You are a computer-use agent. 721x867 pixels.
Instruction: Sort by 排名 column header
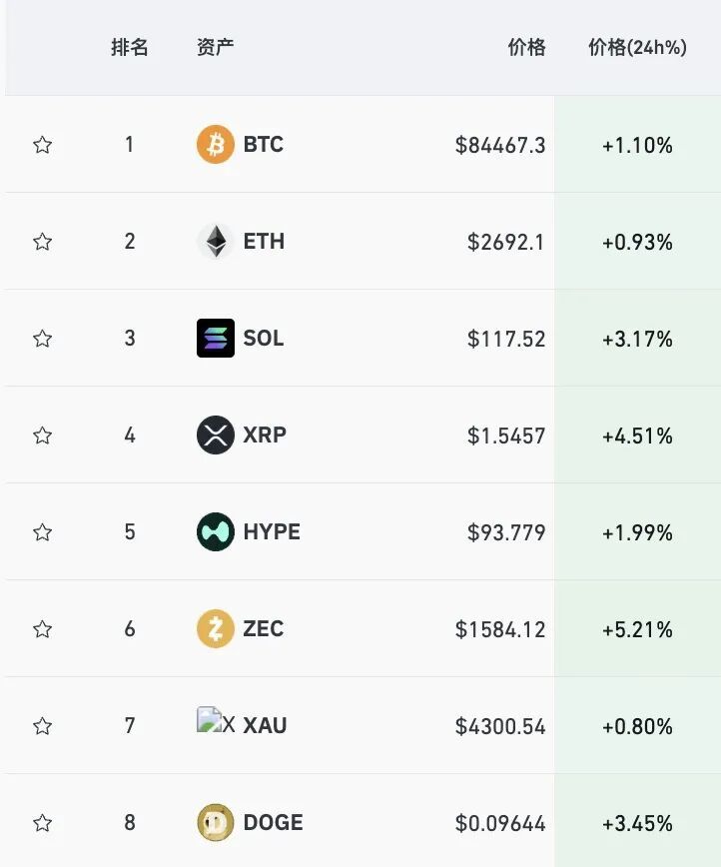pyautogui.click(x=130, y=47)
